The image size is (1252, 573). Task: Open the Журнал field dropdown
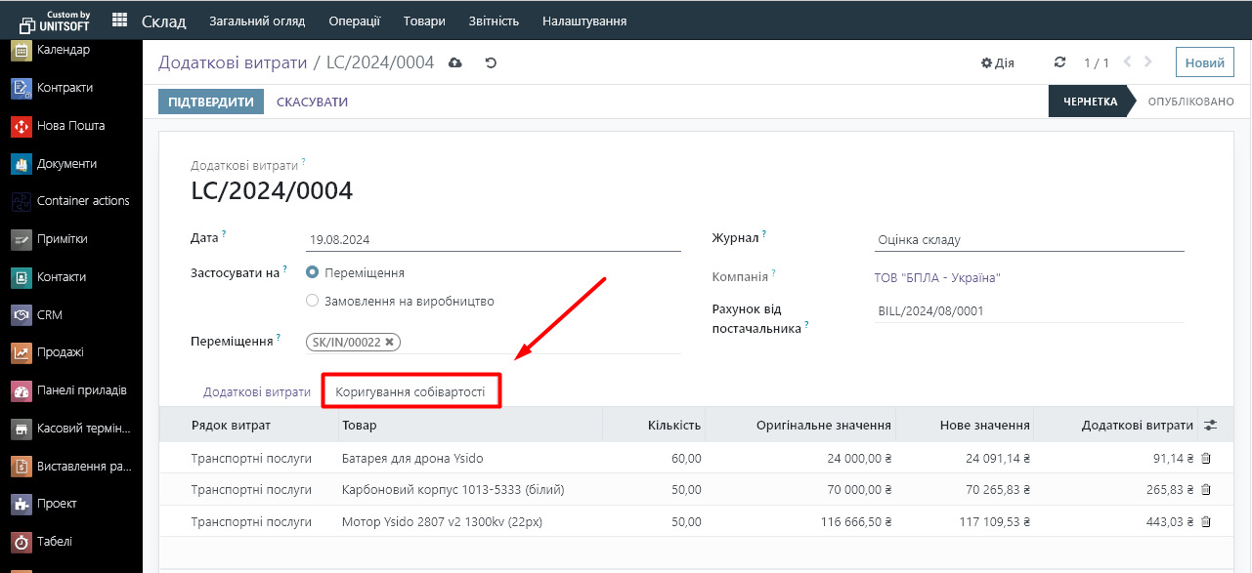[x=1028, y=240]
